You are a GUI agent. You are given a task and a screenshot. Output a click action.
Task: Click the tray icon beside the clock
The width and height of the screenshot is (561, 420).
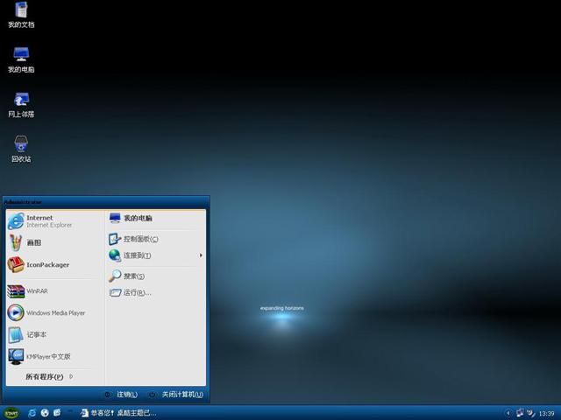531,413
